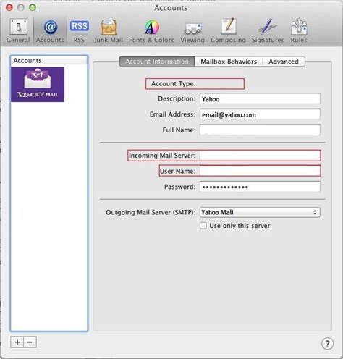Click the Description field containing Yahoo

coord(260,99)
